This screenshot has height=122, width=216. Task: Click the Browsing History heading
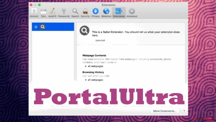[x=93, y=72]
